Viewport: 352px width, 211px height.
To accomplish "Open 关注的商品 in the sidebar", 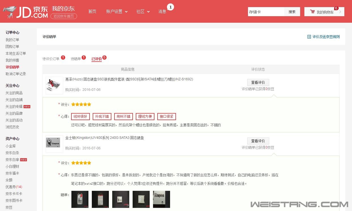I will [14, 93].
